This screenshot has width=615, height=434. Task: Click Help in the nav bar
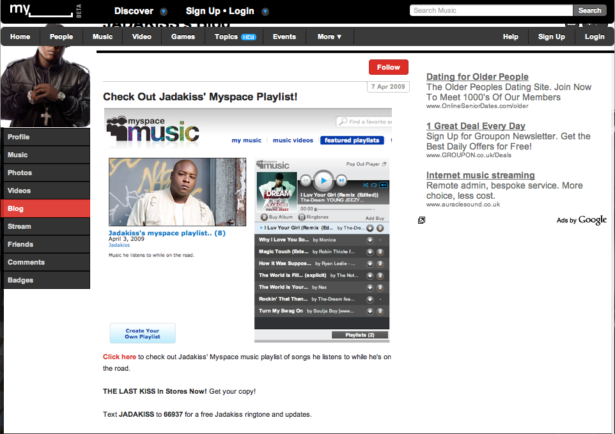[511, 37]
